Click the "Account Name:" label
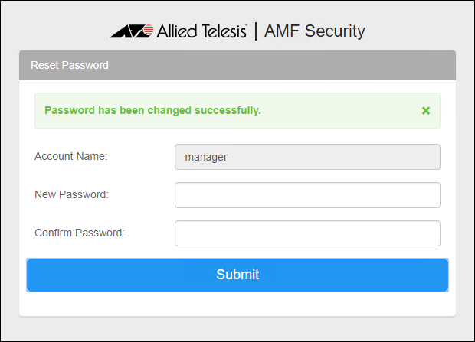Image resolution: width=475 pixels, height=342 pixels. [71, 156]
